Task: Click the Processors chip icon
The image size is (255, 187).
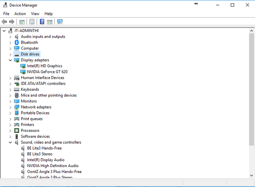Action: [x=17, y=131]
